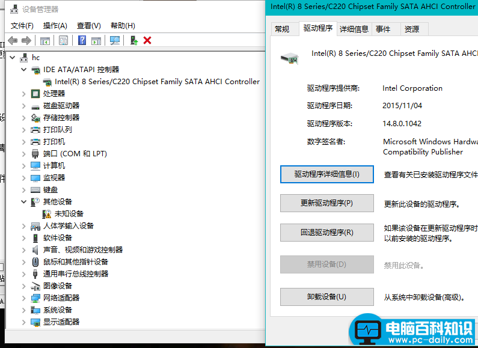This screenshot has height=348, width=478.
Task: Collapse the 其他设备 branch
Action: 24,202
